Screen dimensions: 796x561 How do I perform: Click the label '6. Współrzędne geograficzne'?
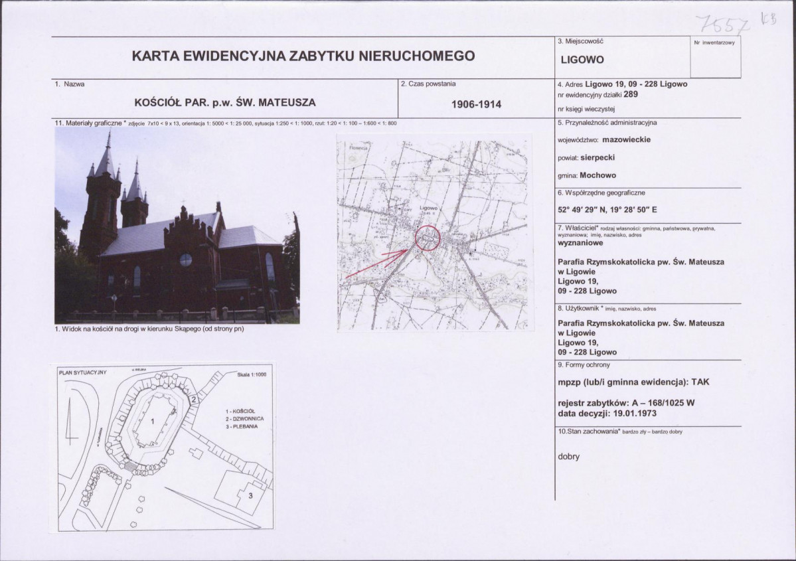[601, 193]
